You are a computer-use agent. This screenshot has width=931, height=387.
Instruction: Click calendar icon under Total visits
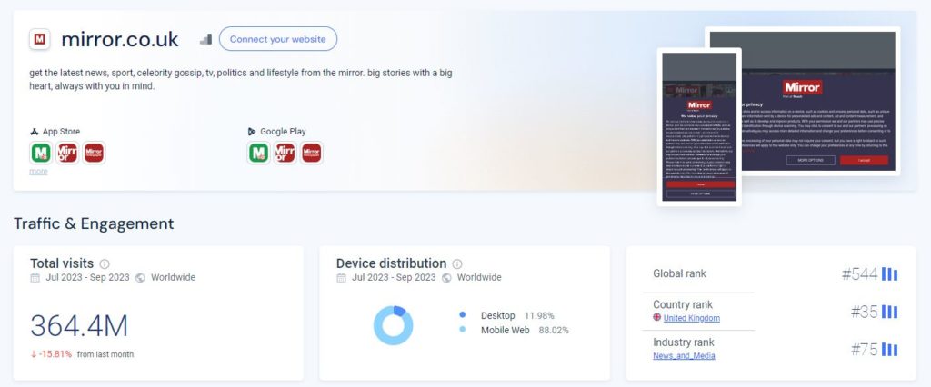(35, 277)
